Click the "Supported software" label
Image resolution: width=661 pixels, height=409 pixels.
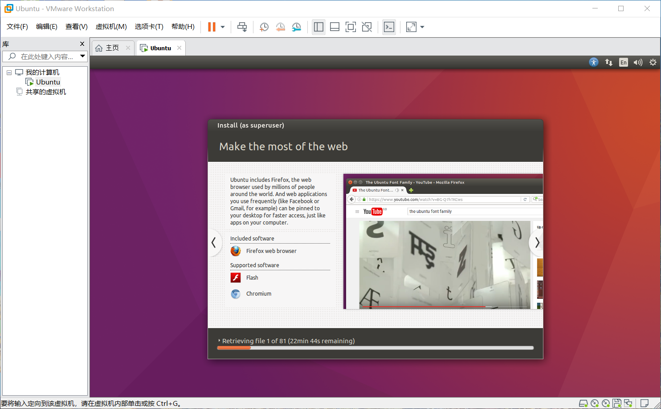pyautogui.click(x=255, y=265)
